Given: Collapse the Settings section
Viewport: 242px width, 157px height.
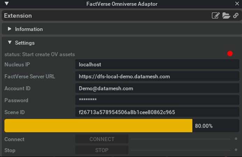Looking at the screenshot, I should coord(10,42).
